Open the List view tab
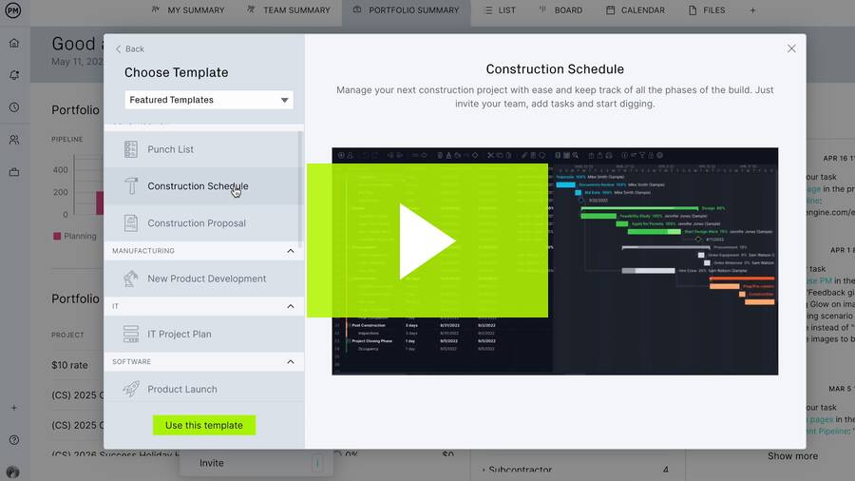 pos(500,10)
